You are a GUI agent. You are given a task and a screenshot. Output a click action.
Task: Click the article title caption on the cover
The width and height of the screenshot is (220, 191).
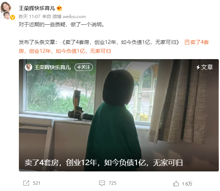tap(104, 163)
